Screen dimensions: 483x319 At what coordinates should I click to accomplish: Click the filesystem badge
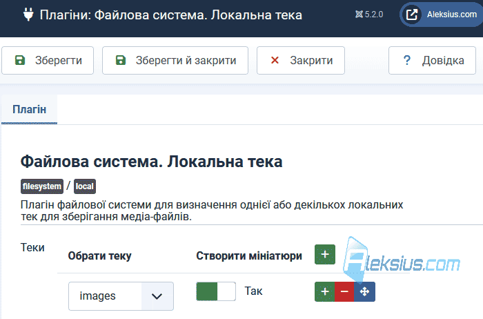pyautogui.click(x=42, y=186)
